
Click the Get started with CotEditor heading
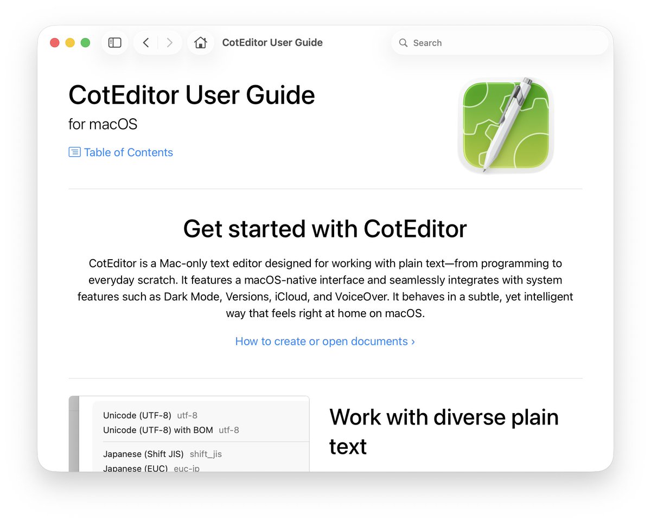click(x=325, y=229)
